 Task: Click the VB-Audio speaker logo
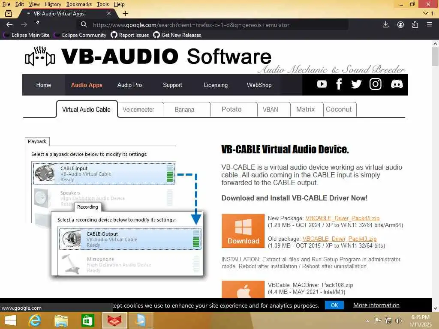coord(40,56)
